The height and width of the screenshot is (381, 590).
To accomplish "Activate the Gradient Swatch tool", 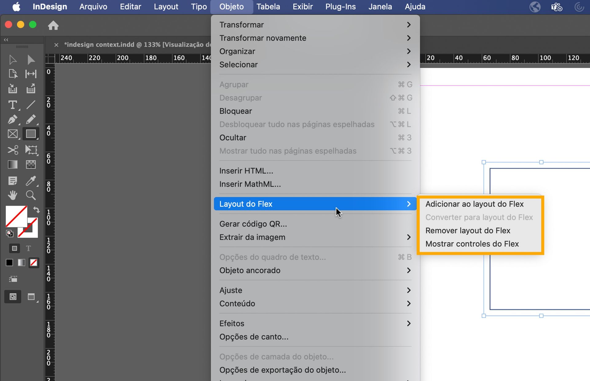I will (x=13, y=165).
